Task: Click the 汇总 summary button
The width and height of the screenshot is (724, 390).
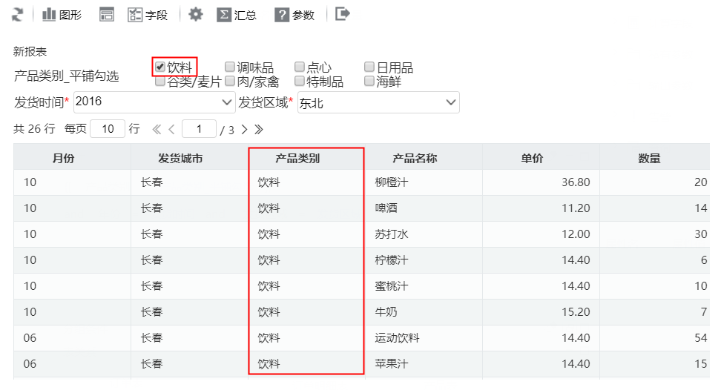Action: click(237, 15)
